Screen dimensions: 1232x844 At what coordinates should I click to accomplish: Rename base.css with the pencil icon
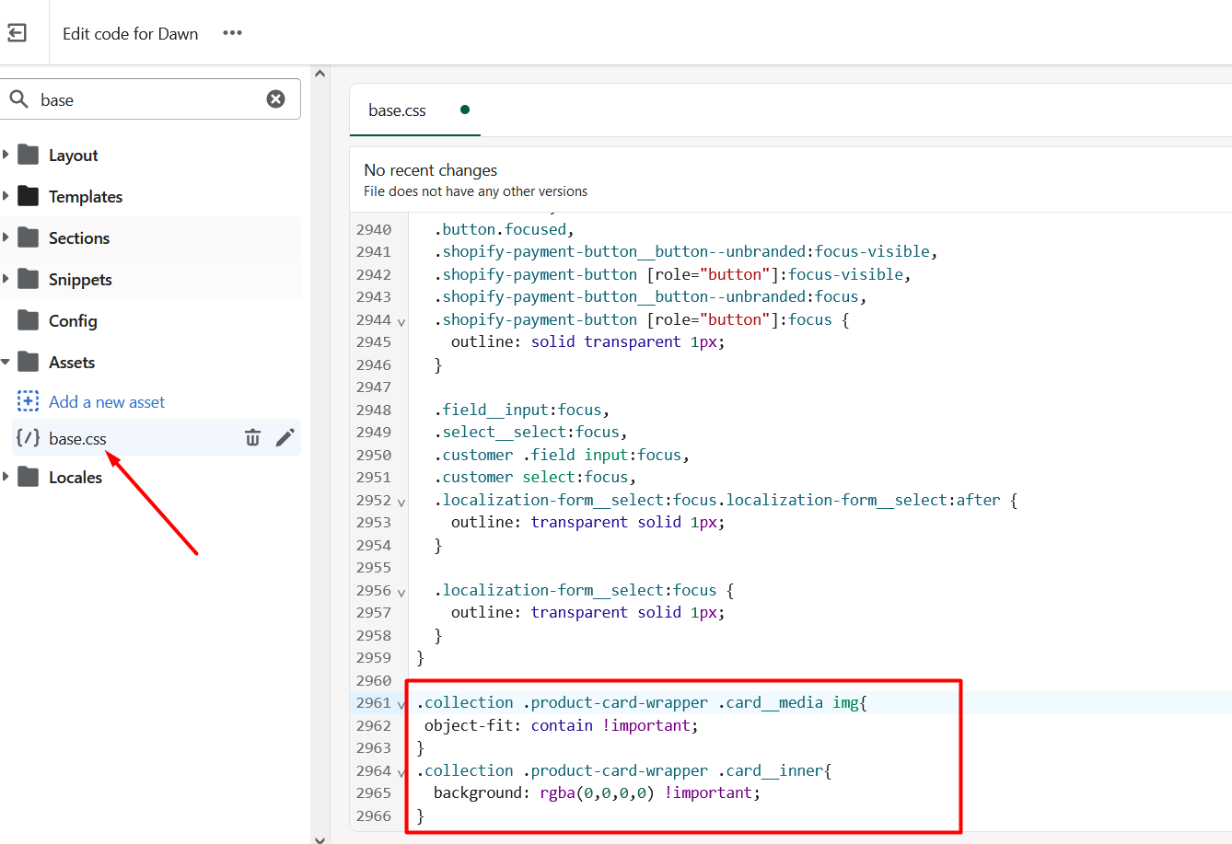(285, 438)
